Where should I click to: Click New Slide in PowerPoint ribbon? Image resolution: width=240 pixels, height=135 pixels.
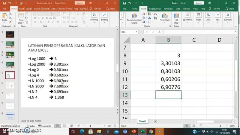(21, 18)
